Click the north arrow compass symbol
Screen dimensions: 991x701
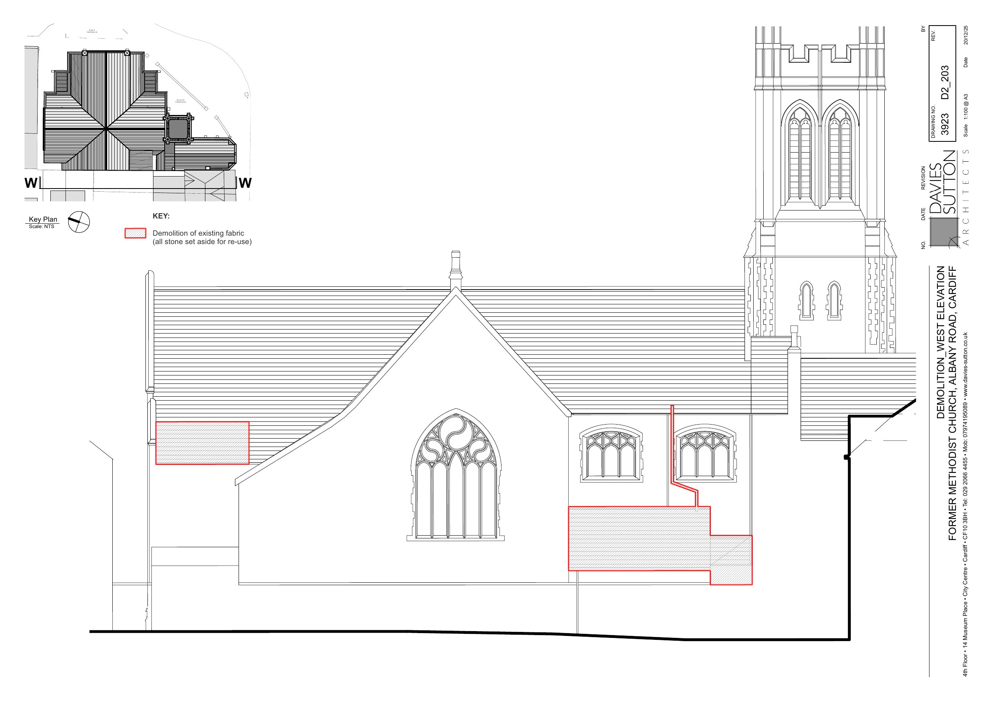[79, 222]
